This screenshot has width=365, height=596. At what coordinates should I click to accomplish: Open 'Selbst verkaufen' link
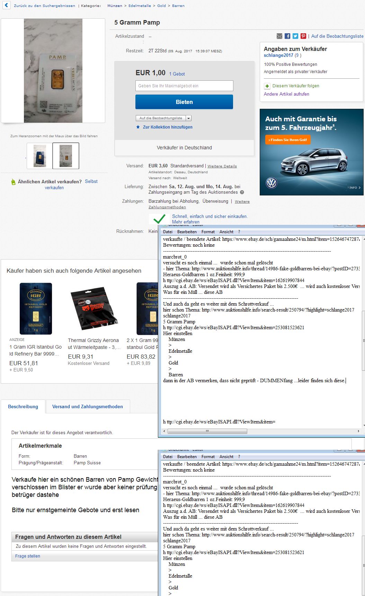coord(71,184)
